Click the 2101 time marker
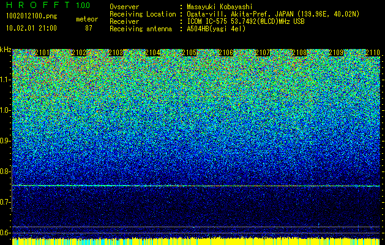385x245 pixels. pyautogui.click(x=42, y=53)
